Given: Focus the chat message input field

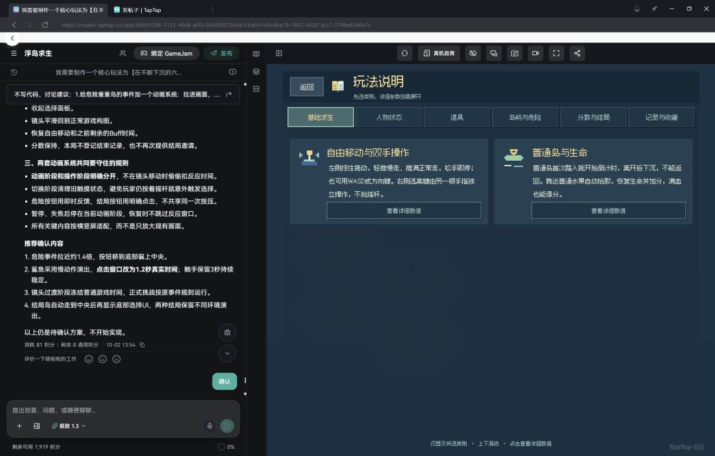Looking at the screenshot, I should click(x=122, y=410).
